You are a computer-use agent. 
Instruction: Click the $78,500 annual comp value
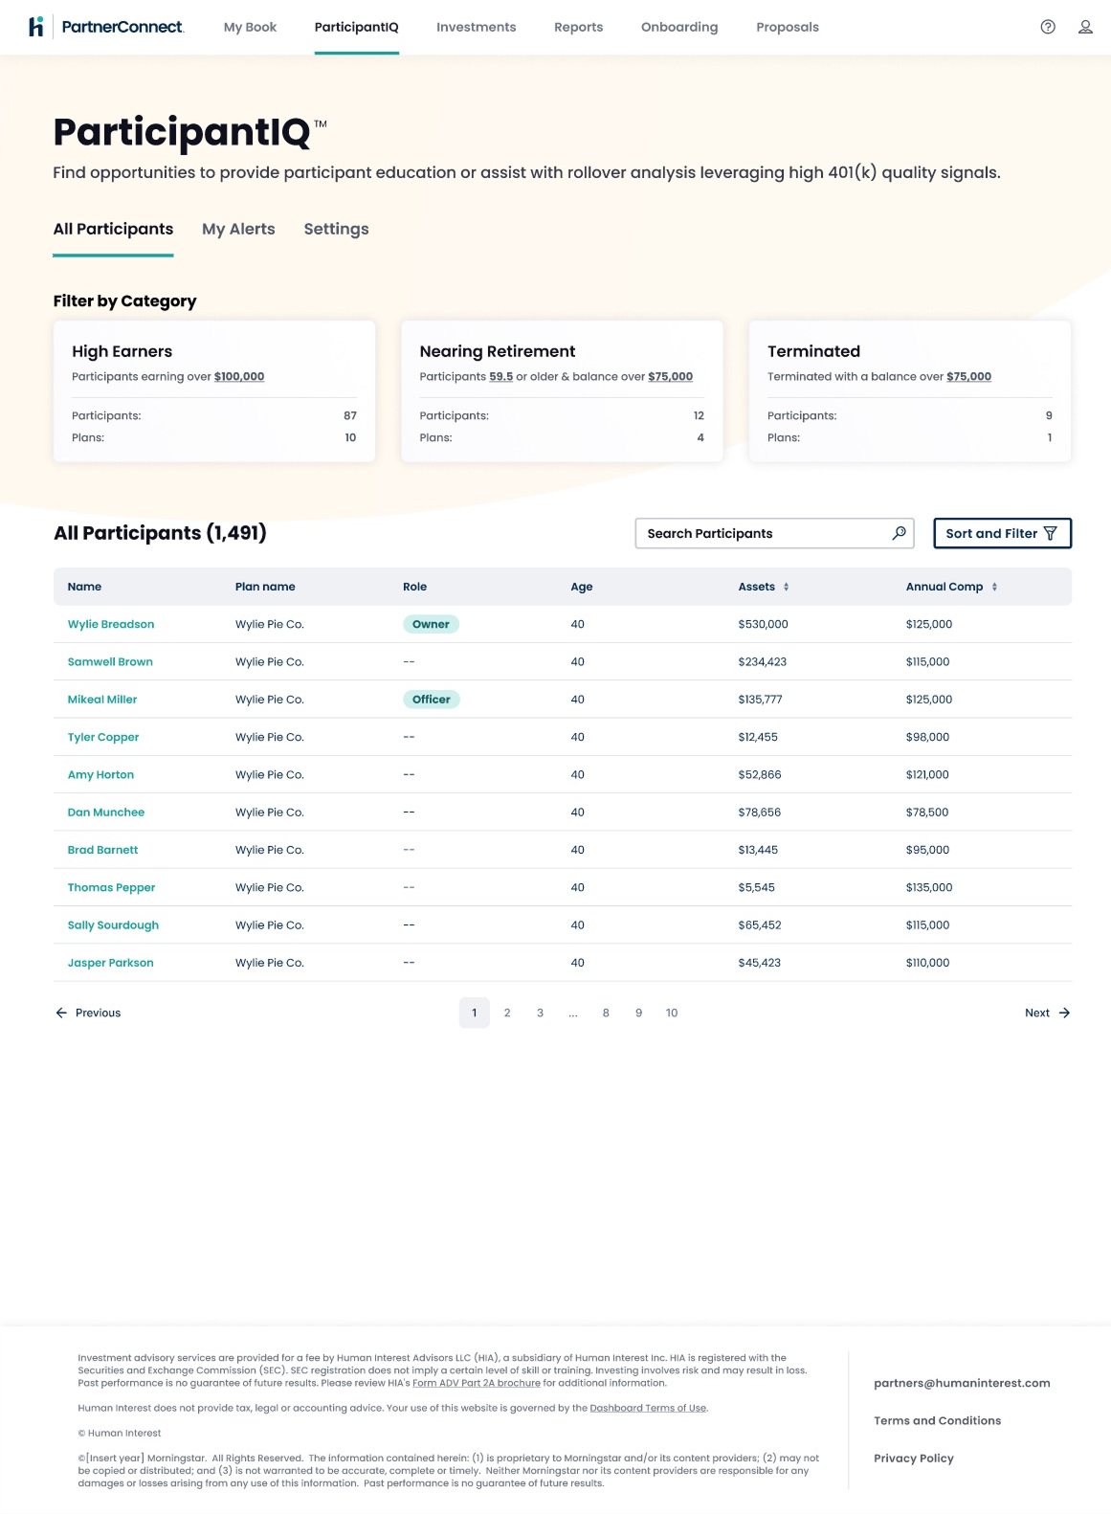point(927,813)
